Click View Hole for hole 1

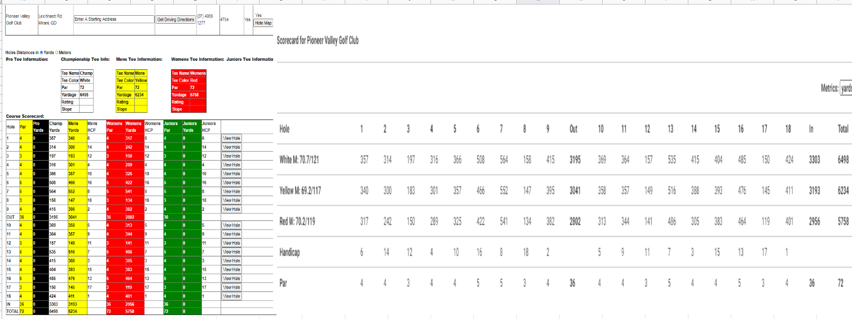232,138
